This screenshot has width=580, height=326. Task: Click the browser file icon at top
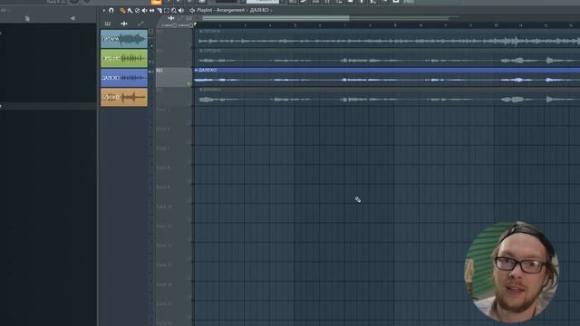(x=27, y=18)
